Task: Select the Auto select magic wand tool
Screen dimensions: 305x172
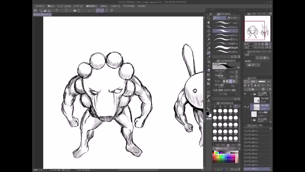Action: pos(208,39)
